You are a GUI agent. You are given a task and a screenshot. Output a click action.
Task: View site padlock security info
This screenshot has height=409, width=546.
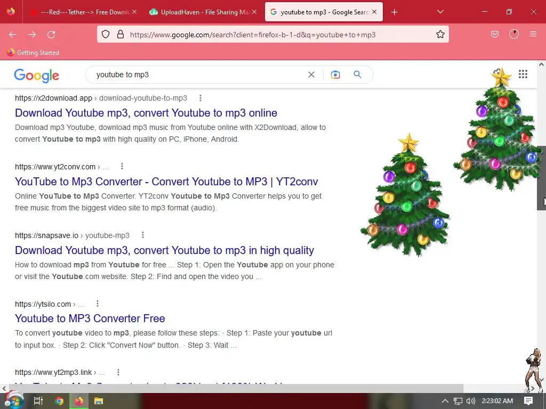(121, 35)
